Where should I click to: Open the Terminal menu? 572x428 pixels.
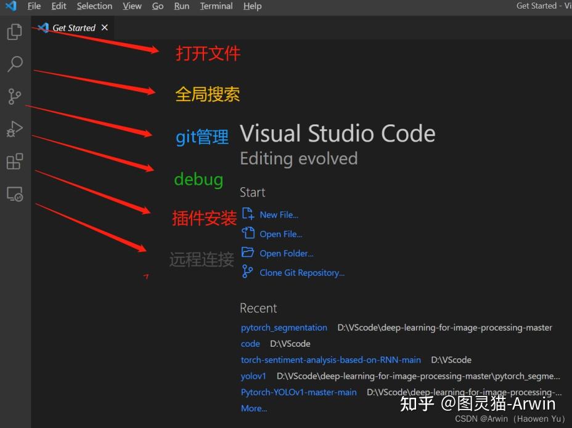point(216,6)
